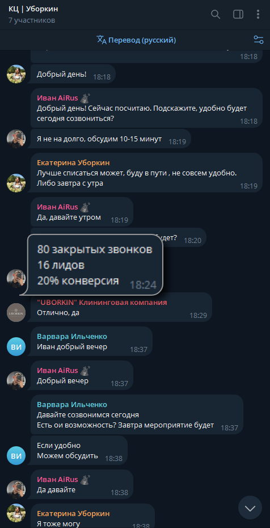Select the 80 закрытых звонков message bubble
Image resolution: width=270 pixels, height=528 pixels.
point(95,265)
